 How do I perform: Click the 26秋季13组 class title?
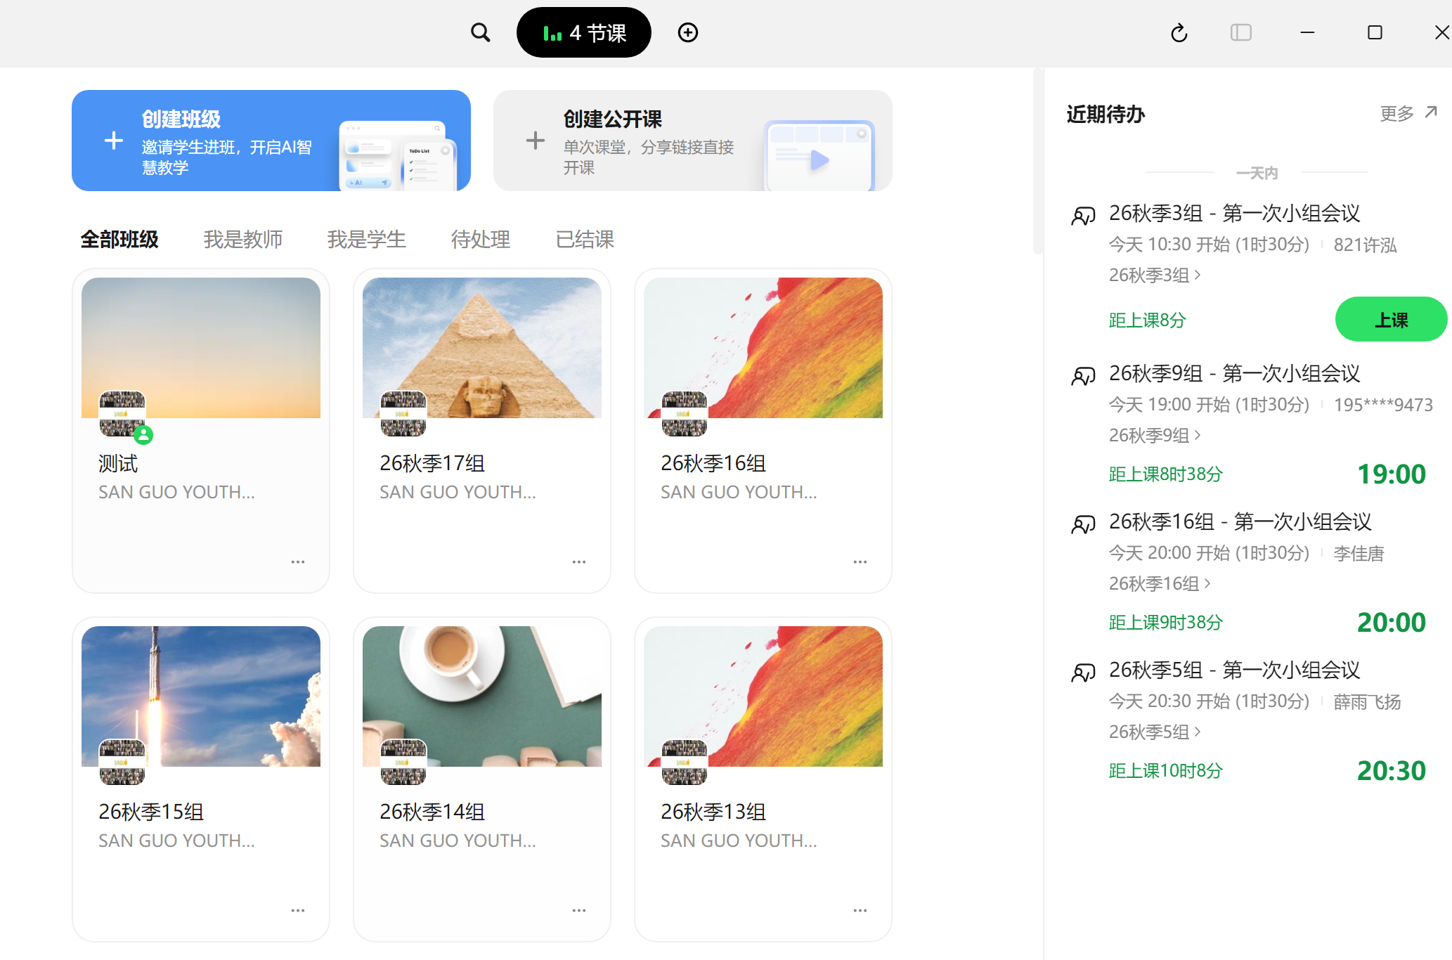pos(713,812)
